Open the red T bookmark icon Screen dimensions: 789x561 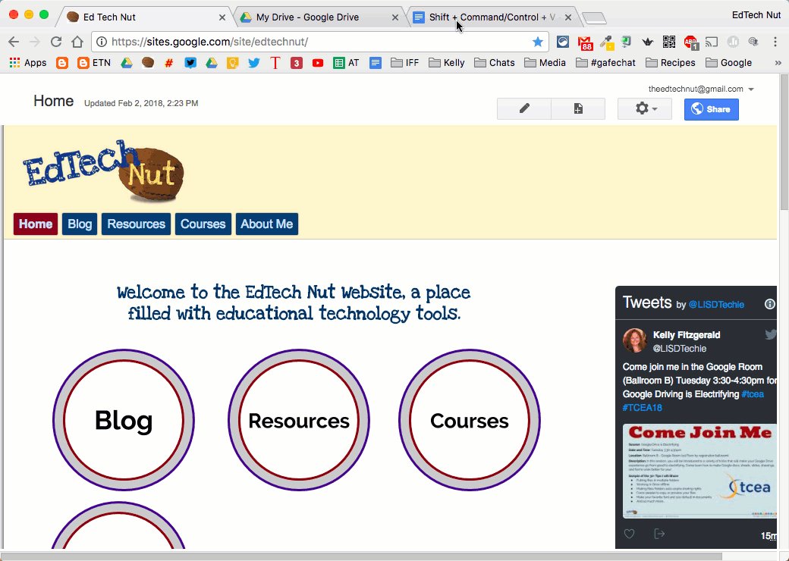coord(275,63)
